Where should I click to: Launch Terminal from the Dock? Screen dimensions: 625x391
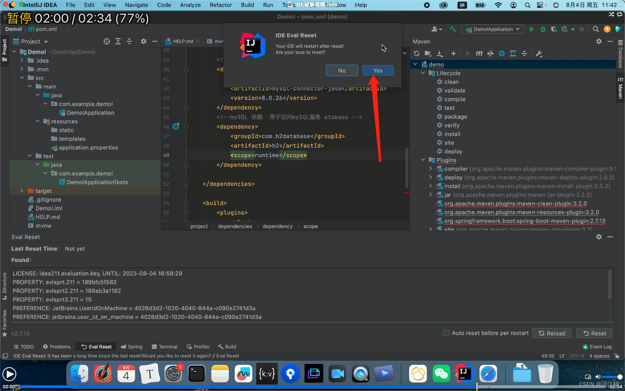196,374
